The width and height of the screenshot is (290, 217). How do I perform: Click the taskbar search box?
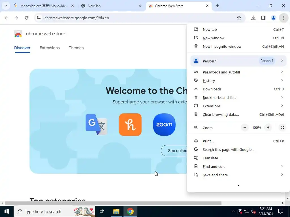(54, 211)
